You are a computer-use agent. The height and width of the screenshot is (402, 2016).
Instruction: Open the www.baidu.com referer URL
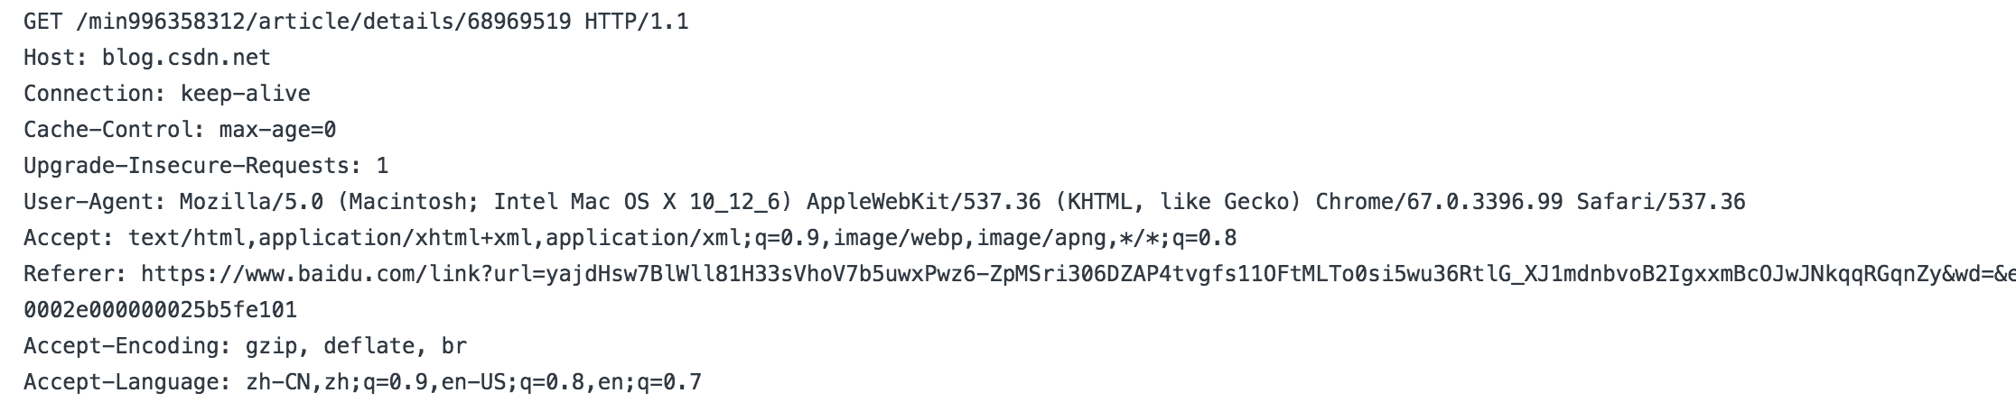[1078, 274]
